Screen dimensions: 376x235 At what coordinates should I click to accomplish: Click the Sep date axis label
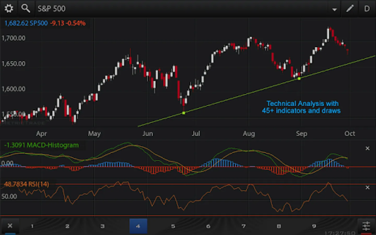[x=302, y=134]
